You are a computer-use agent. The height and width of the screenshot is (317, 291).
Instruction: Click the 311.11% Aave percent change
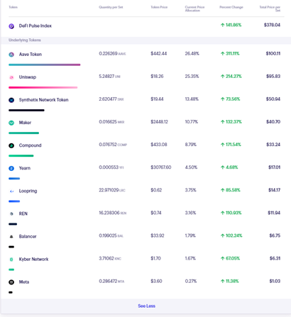click(x=230, y=54)
